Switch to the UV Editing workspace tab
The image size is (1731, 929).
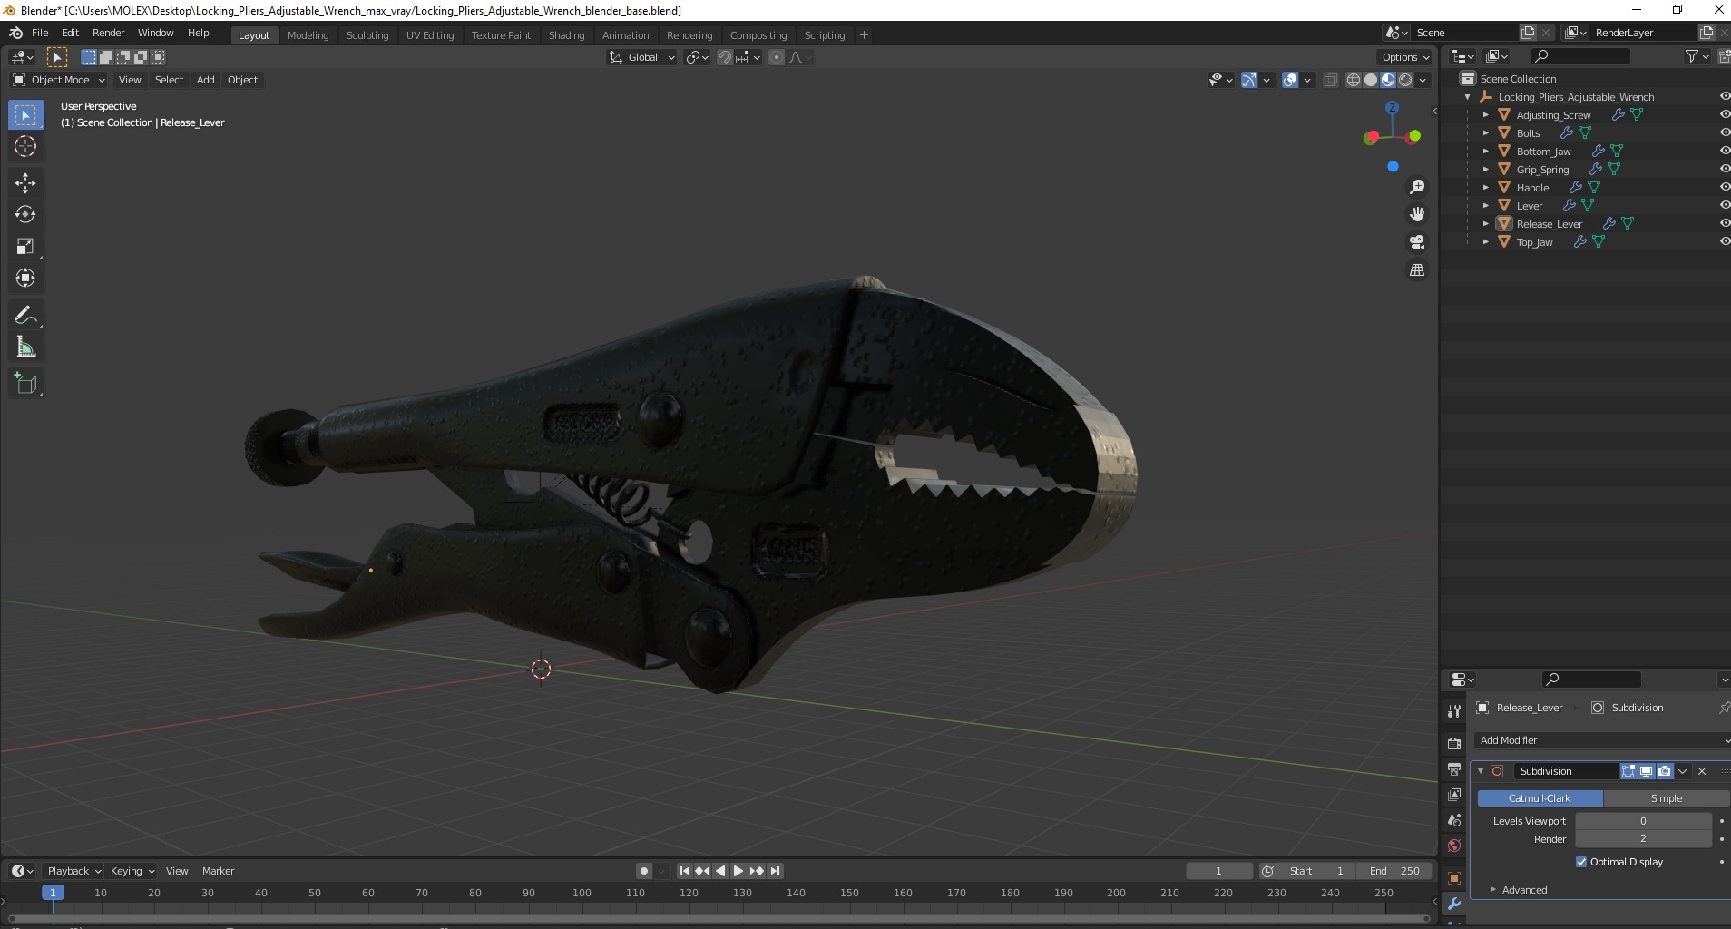point(430,35)
